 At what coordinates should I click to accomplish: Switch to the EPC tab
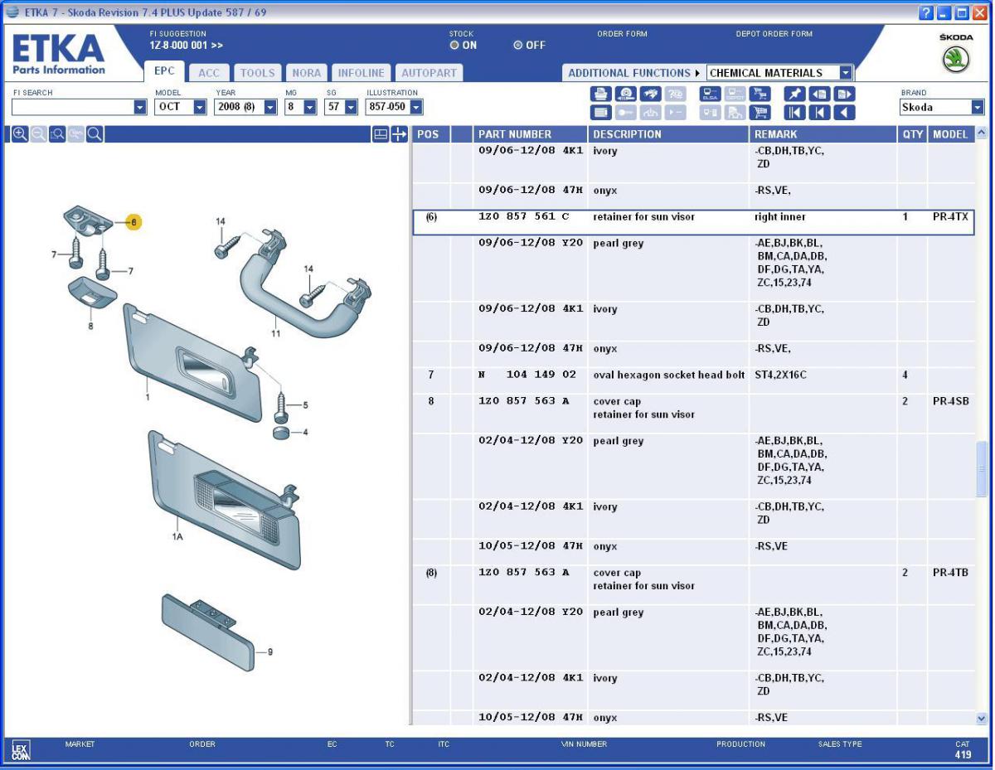[163, 72]
